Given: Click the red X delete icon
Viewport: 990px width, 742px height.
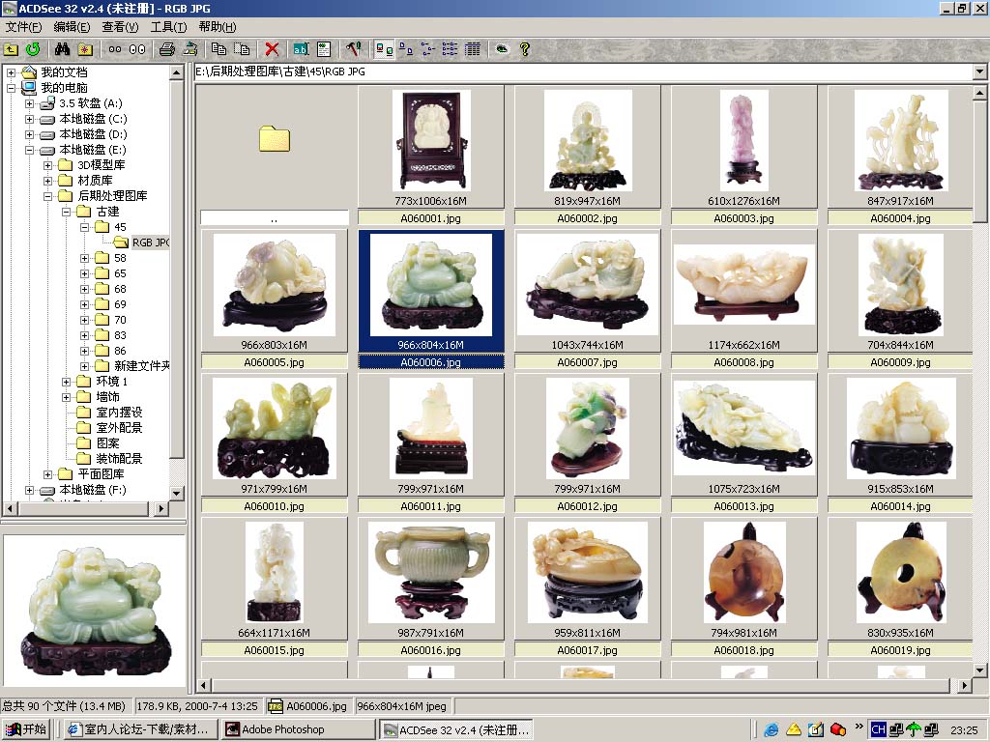Looking at the screenshot, I should click(273, 48).
